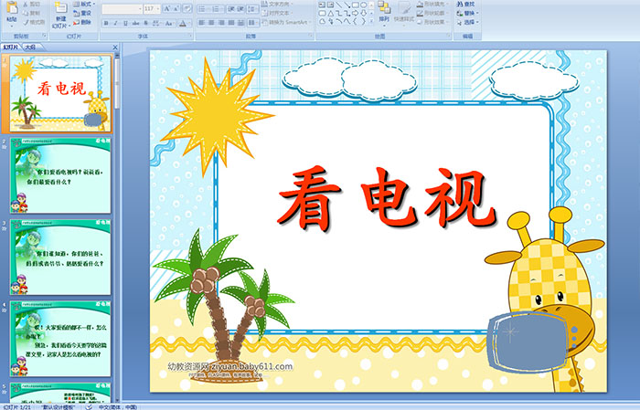Click the Numbering list icon
Image resolution: width=640 pixels, height=410 pixels.
point(216,9)
